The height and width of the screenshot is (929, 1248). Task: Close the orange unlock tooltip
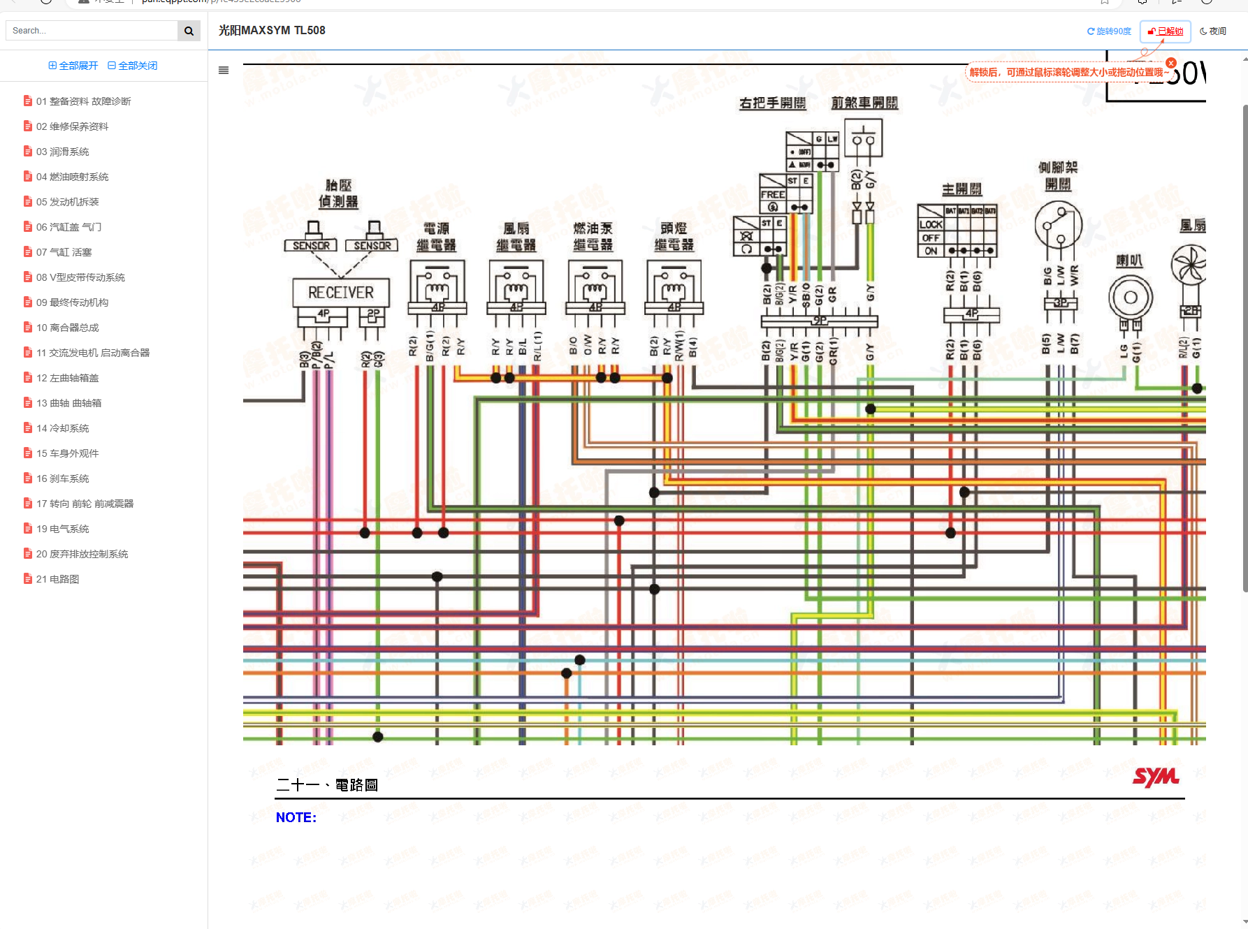(x=1171, y=63)
